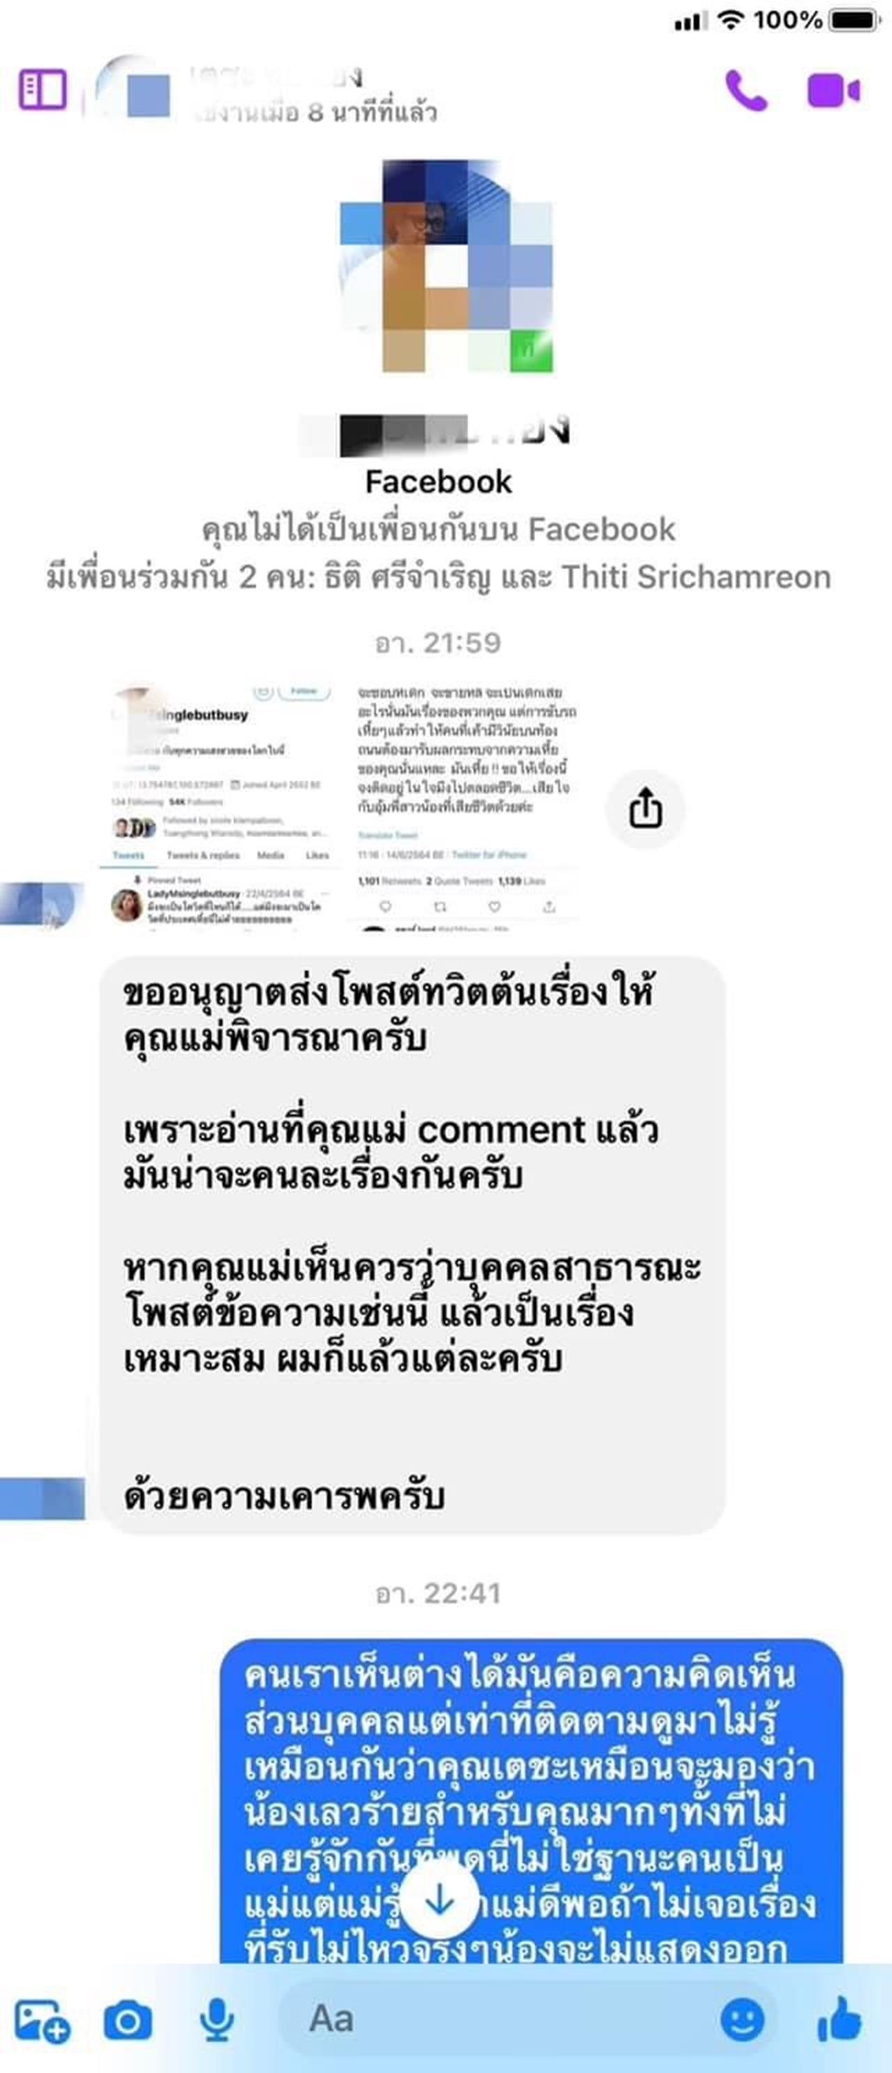
Task: Open emoji picker smiley icon
Action: [742, 2020]
